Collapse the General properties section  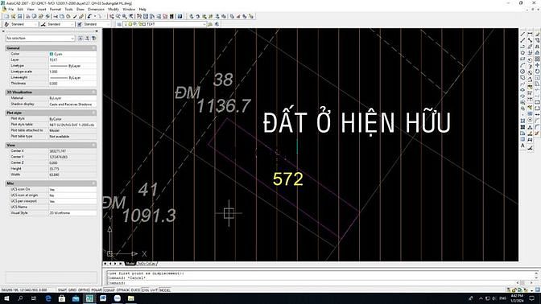[93, 48]
